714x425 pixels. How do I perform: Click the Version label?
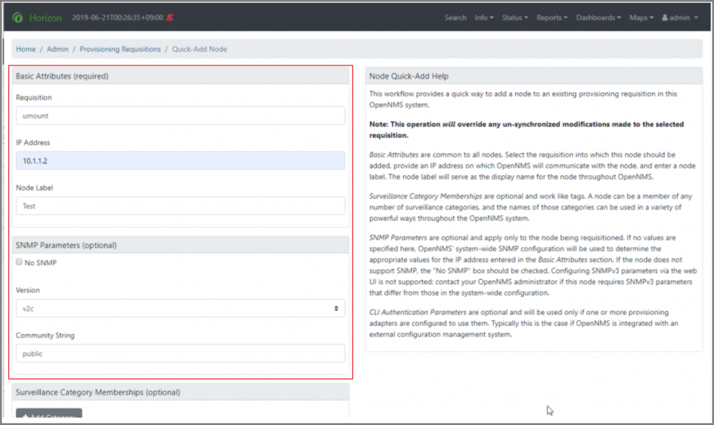point(28,290)
